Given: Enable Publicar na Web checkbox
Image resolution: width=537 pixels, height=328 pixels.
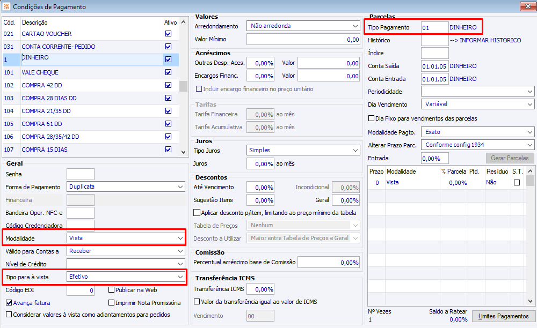Looking at the screenshot, I should point(111,290).
